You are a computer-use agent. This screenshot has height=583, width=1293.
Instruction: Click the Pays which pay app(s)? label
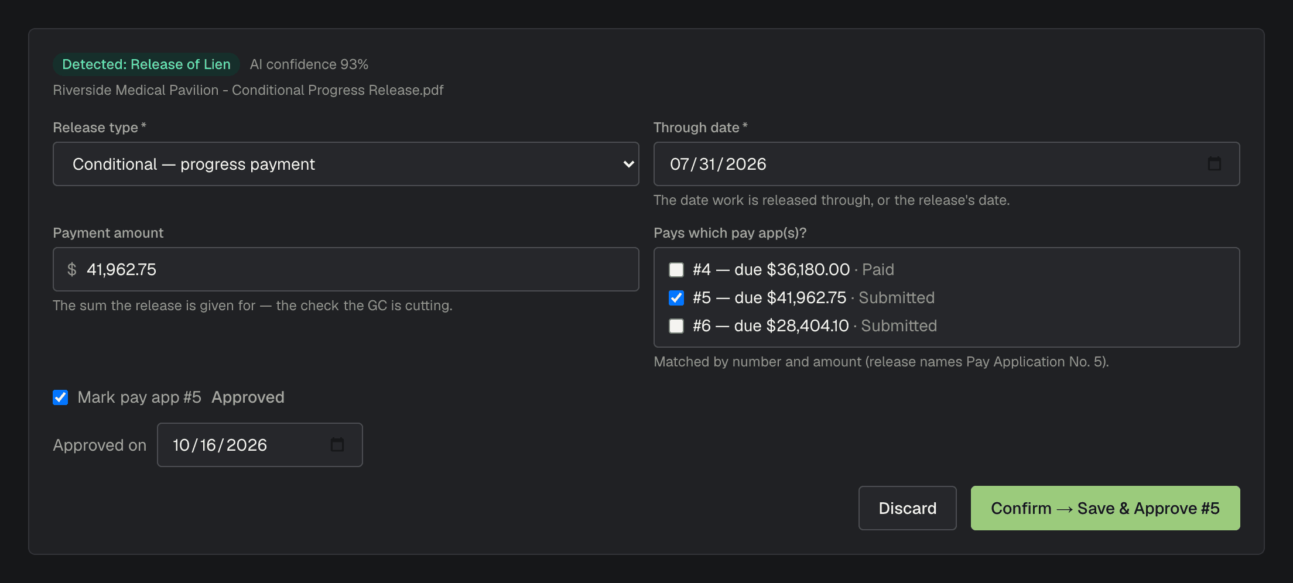pos(730,233)
